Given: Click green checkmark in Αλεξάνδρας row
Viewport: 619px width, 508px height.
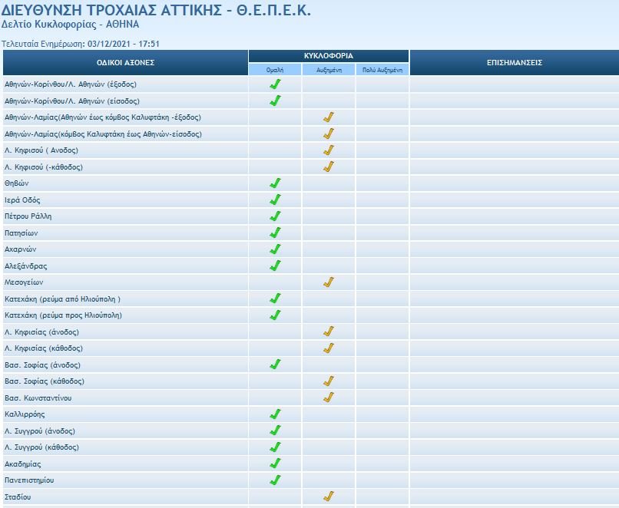Looking at the screenshot, I should (x=275, y=266).
